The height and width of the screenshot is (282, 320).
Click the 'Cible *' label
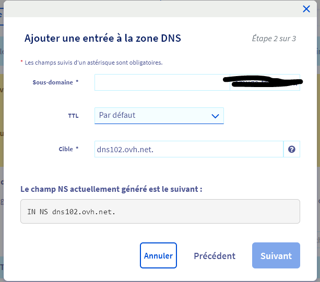68,149
